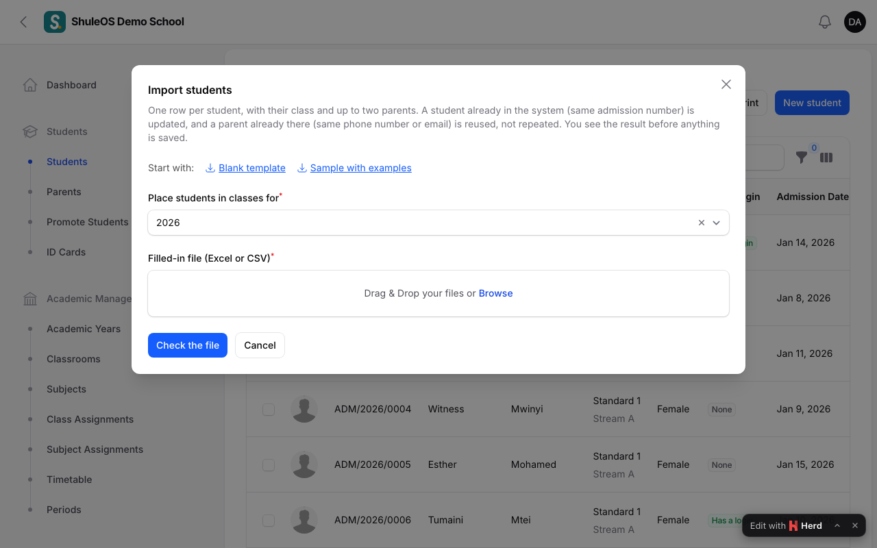The height and width of the screenshot is (548, 877).
Task: Open Timetable in sidebar
Action: 69,480
